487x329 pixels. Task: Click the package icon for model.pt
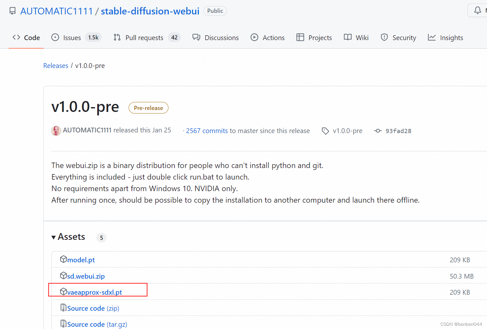pos(64,259)
